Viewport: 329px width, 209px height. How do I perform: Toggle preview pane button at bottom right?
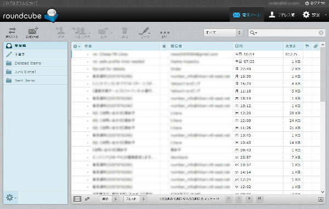(x=321, y=199)
